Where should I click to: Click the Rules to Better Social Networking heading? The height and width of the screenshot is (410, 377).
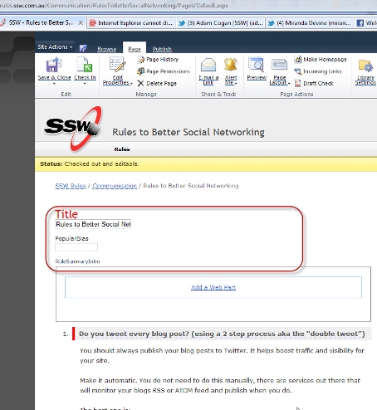click(188, 132)
